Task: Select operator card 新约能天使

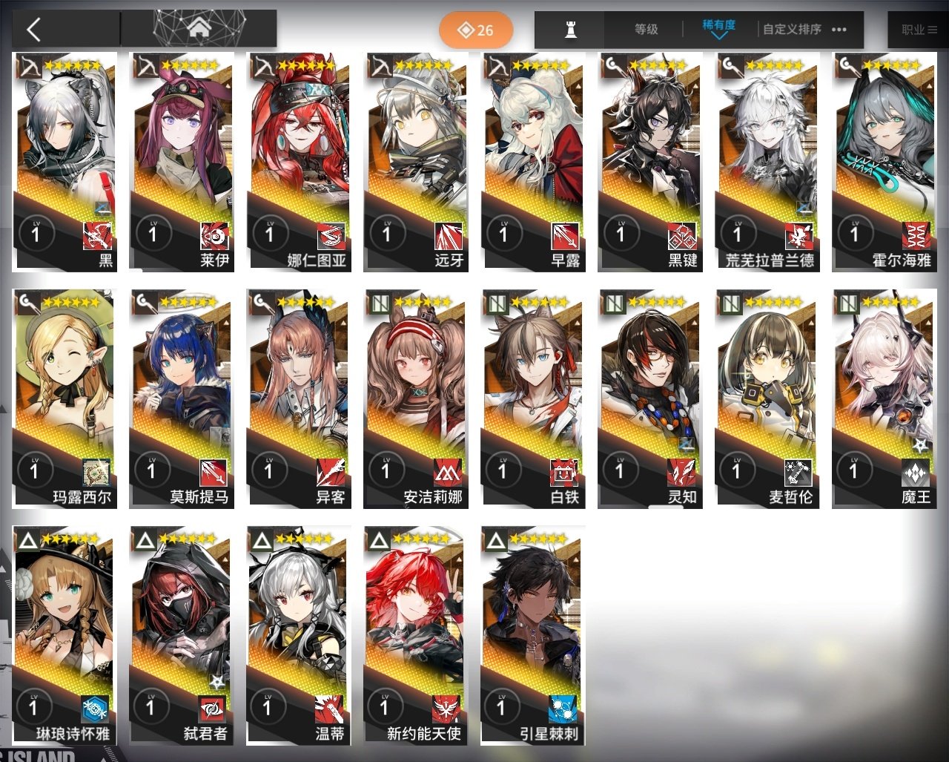Action: 415,635
